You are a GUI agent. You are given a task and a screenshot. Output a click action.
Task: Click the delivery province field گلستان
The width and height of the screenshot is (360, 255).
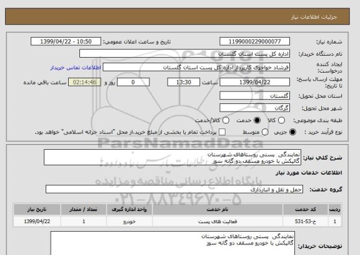tap(254, 96)
